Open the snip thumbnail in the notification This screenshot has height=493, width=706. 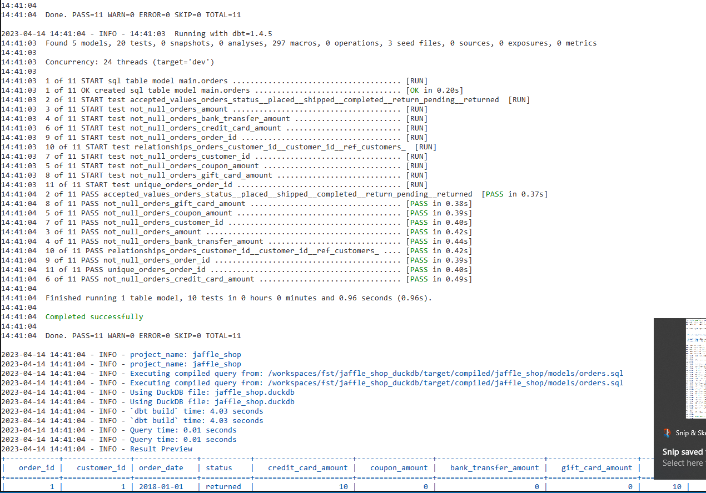pyautogui.click(x=696, y=369)
